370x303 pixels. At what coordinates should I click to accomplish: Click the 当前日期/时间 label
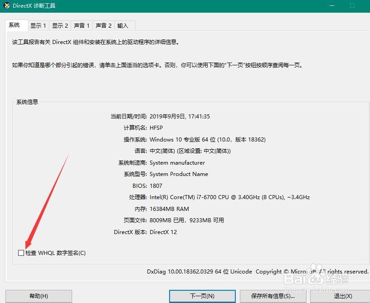point(129,116)
